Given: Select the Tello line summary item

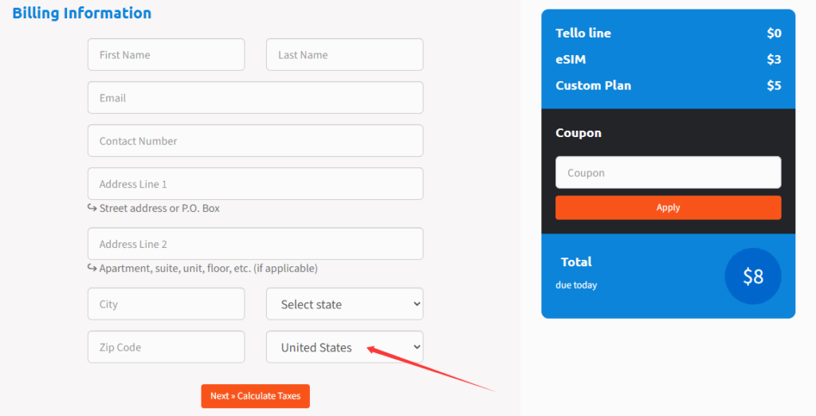Looking at the screenshot, I should pos(583,33).
